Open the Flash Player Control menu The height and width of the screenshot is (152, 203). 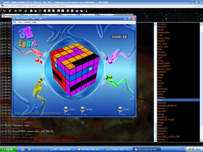click(27, 22)
